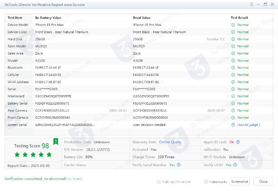The height and width of the screenshot is (191, 278).
Task: Select the Testing Score 98 value
Action: pos(45,146)
